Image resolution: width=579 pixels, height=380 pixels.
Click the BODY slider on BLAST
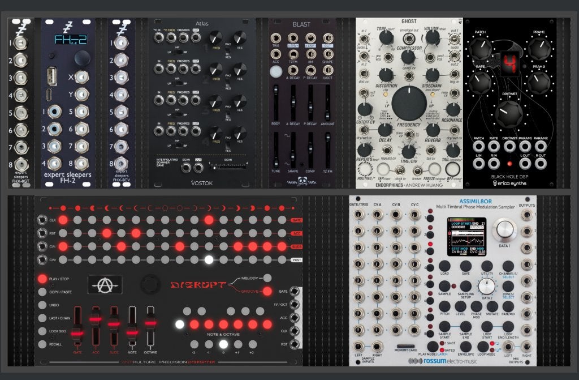click(x=275, y=103)
